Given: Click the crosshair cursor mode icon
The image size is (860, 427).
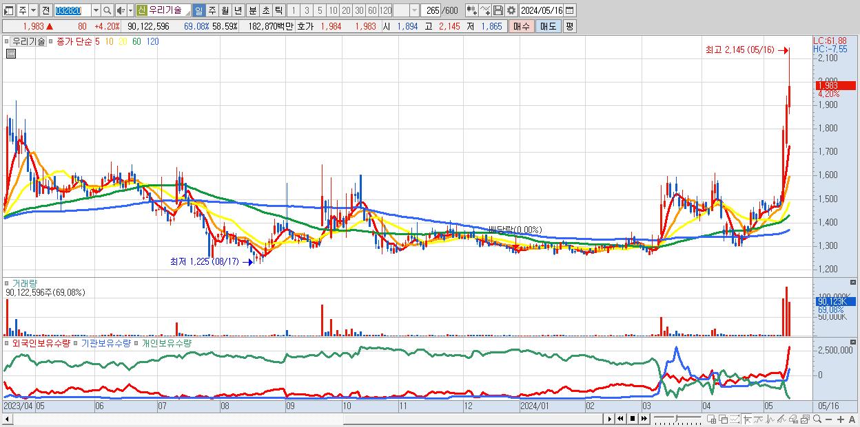Looking at the screenshot, I should tap(747, 419).
